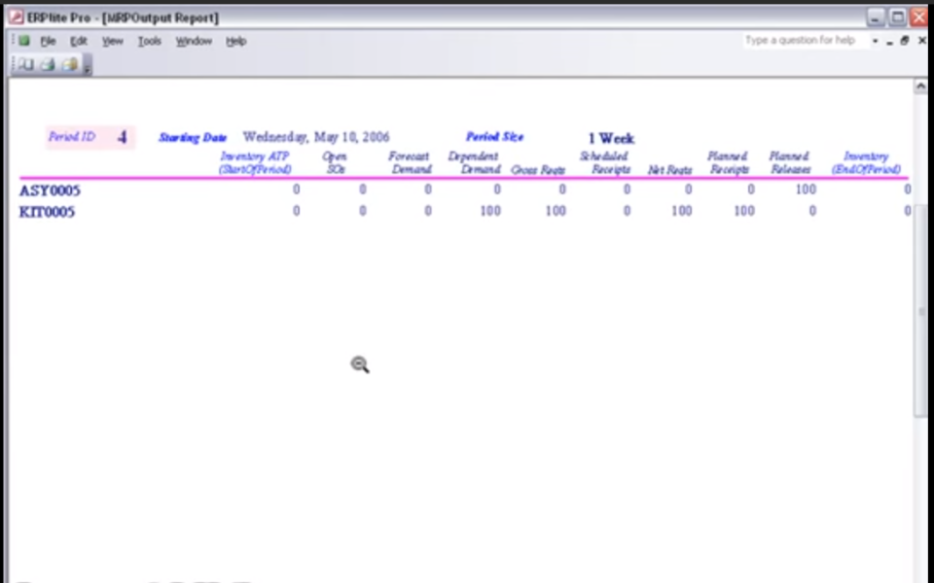The height and width of the screenshot is (583, 934).
Task: Click ASY0005 Planned Releases value 100
Action: tap(806, 189)
